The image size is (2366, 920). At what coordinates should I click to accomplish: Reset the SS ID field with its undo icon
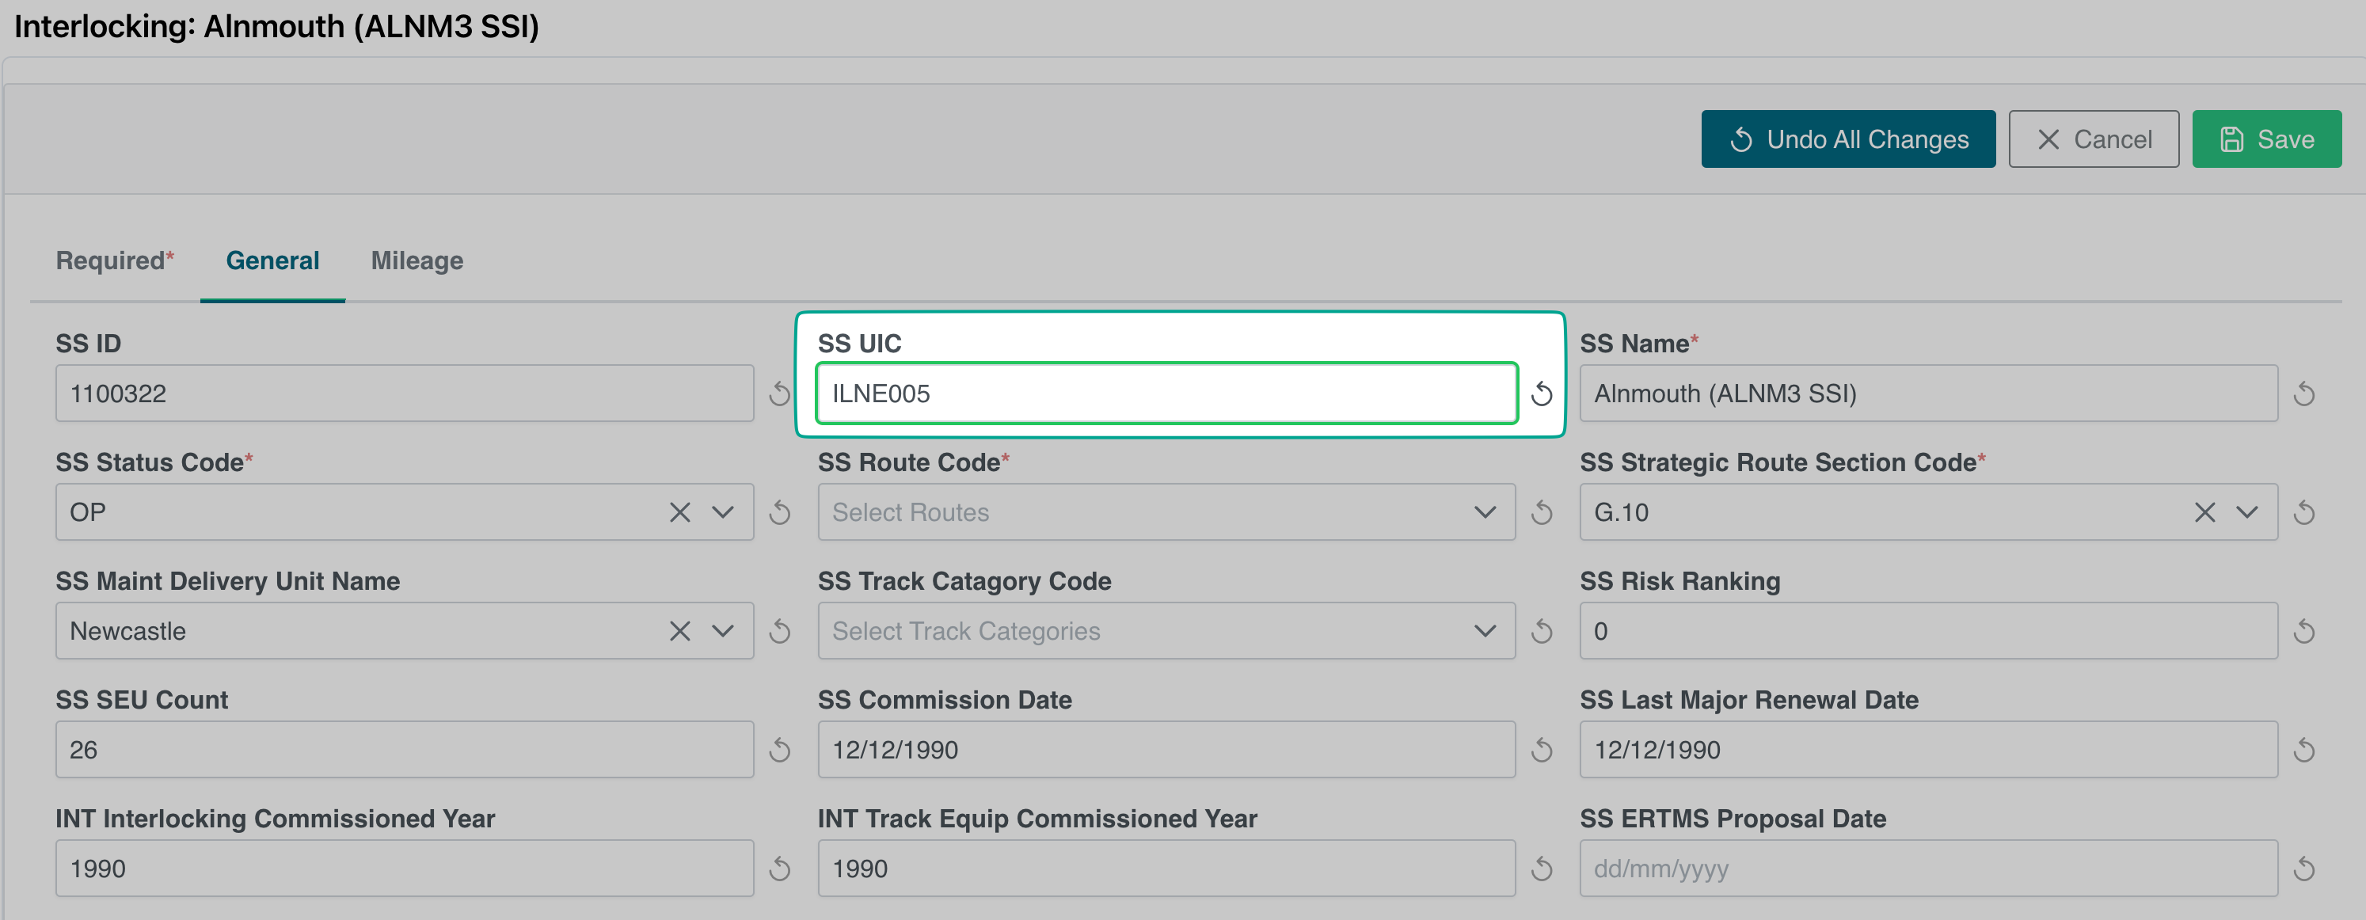[x=780, y=394]
